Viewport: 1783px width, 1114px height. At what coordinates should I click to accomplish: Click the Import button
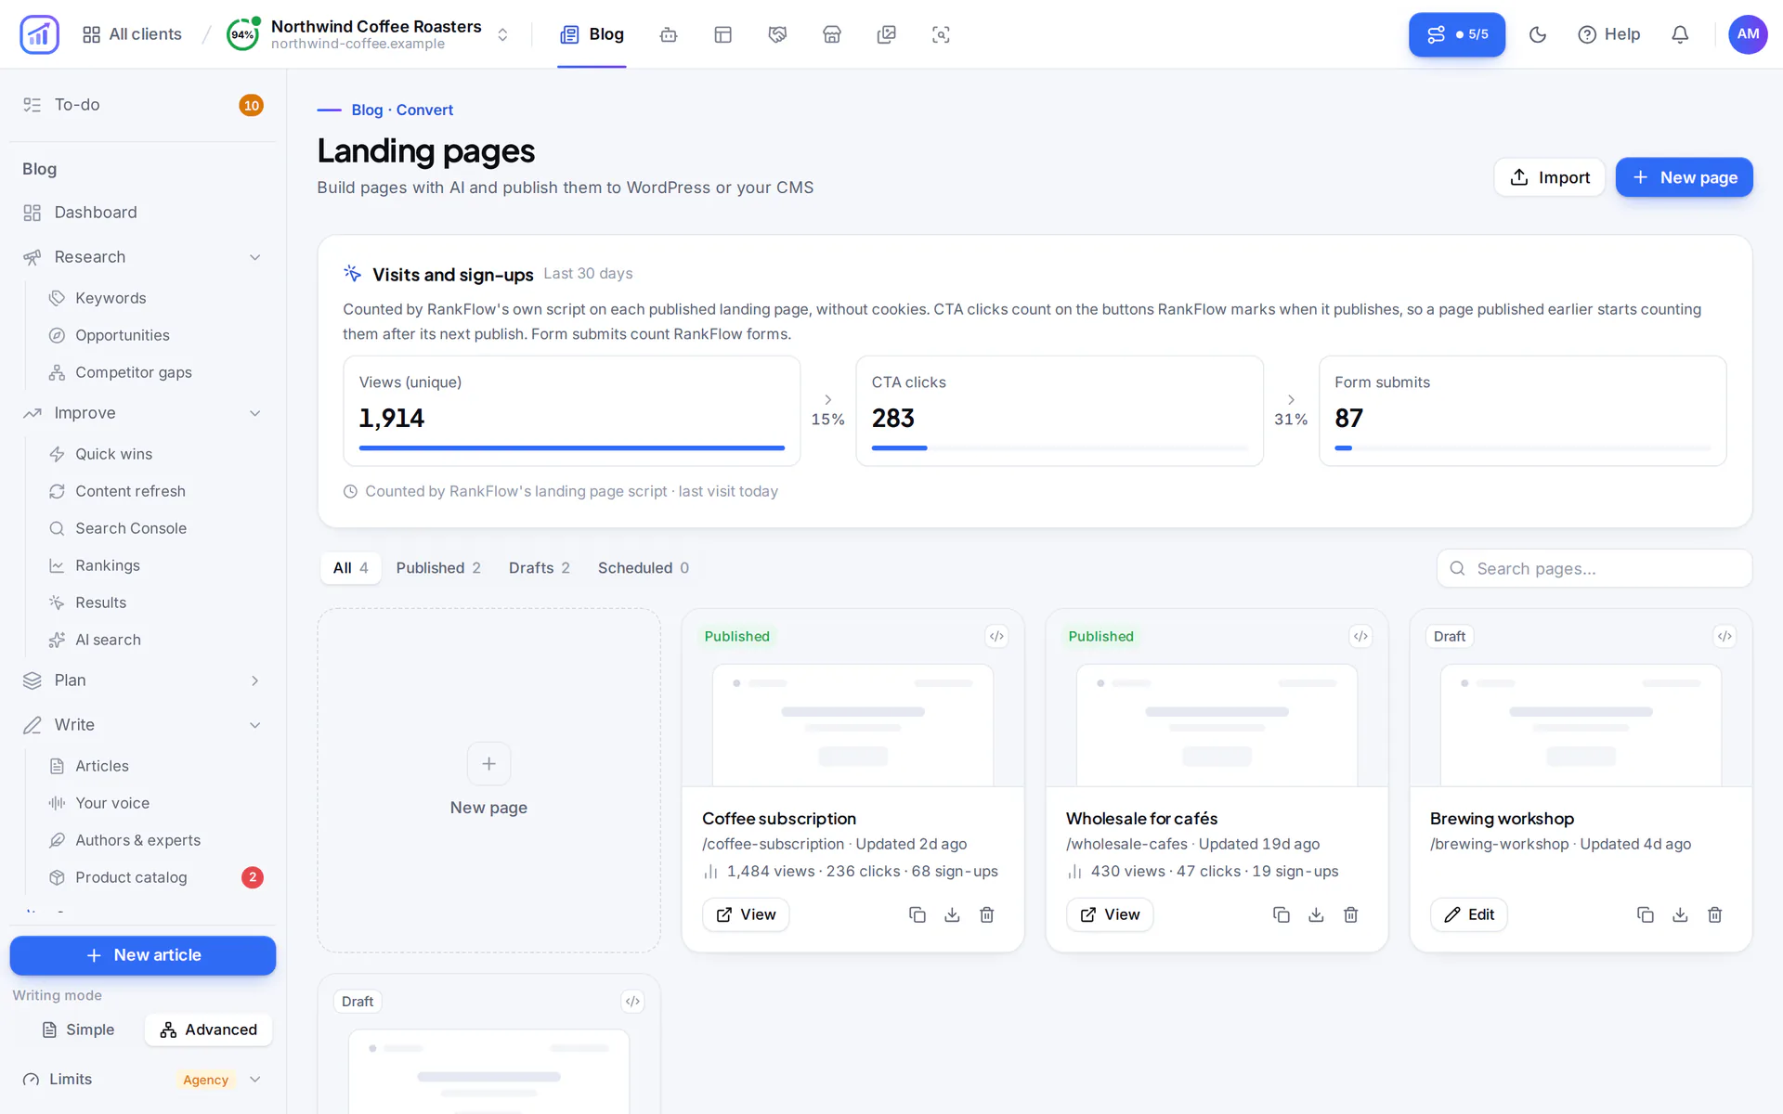click(x=1549, y=177)
